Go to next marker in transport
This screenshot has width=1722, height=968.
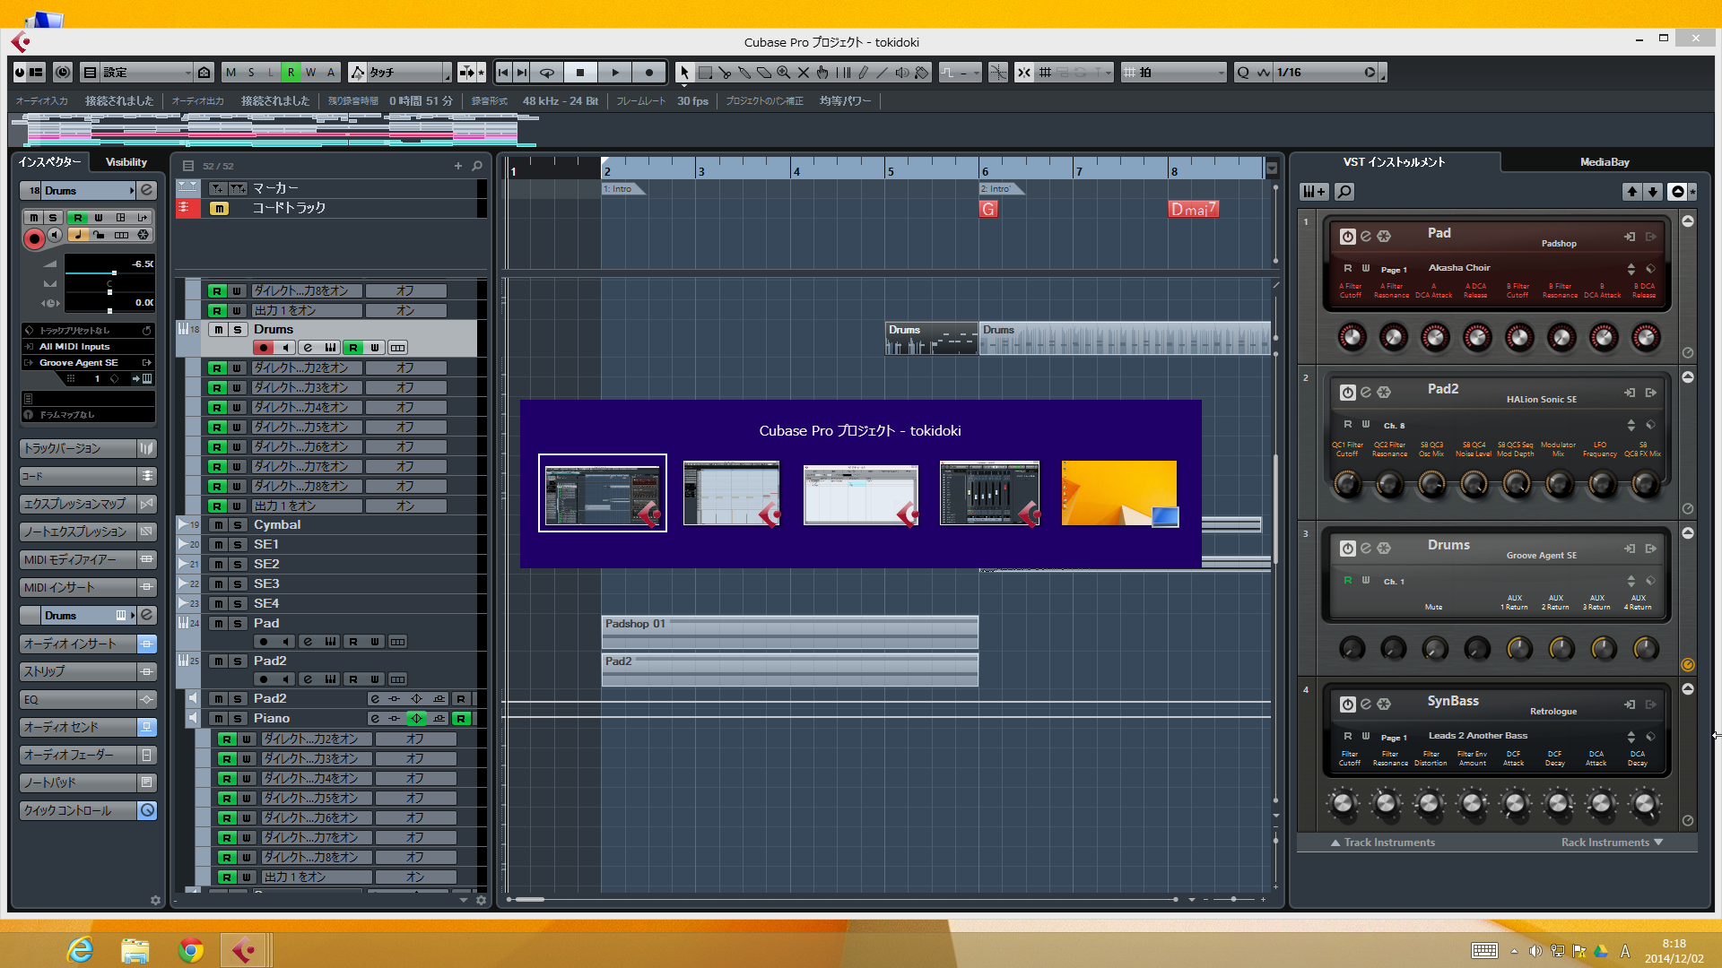tap(522, 73)
